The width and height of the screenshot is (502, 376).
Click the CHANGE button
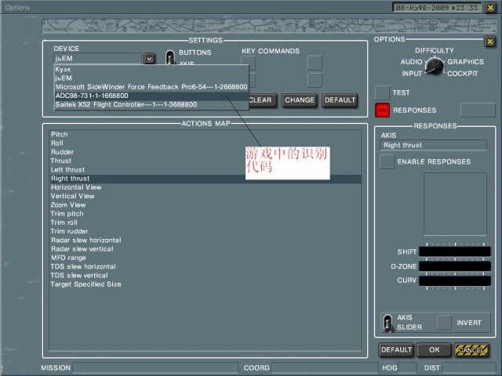300,100
